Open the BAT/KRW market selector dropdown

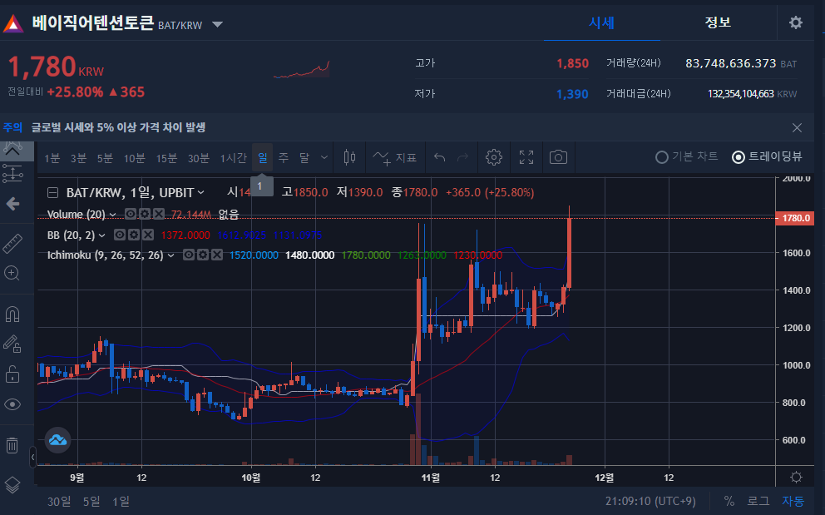(x=217, y=24)
